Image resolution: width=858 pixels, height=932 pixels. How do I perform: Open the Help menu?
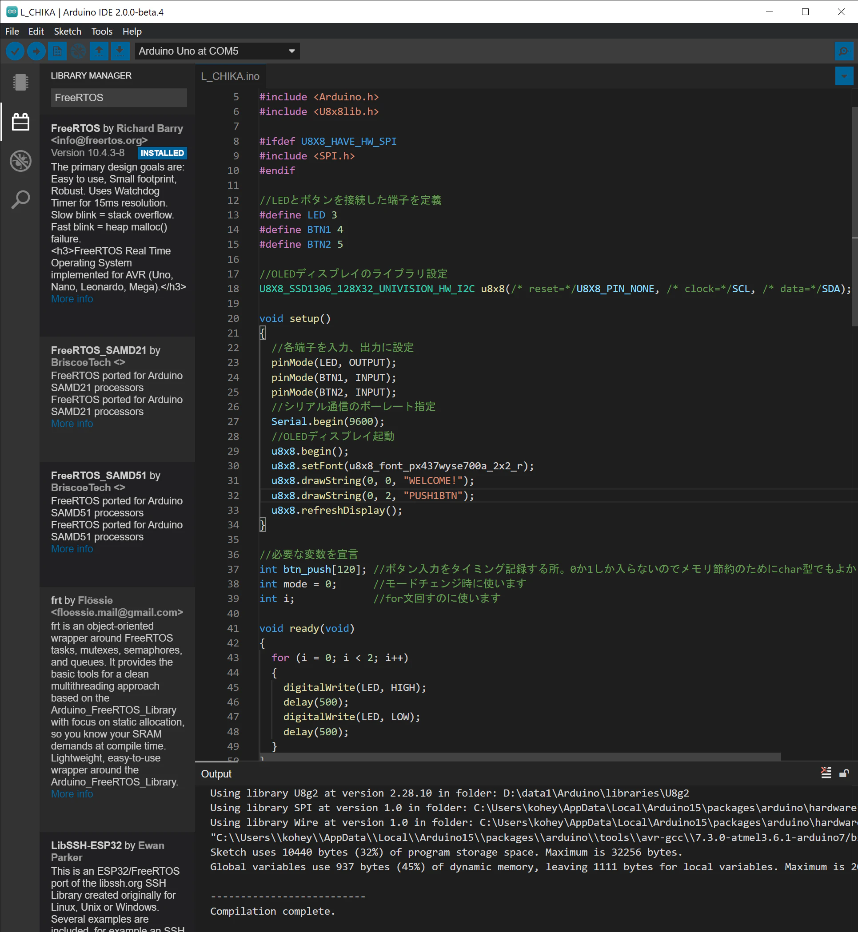point(132,32)
